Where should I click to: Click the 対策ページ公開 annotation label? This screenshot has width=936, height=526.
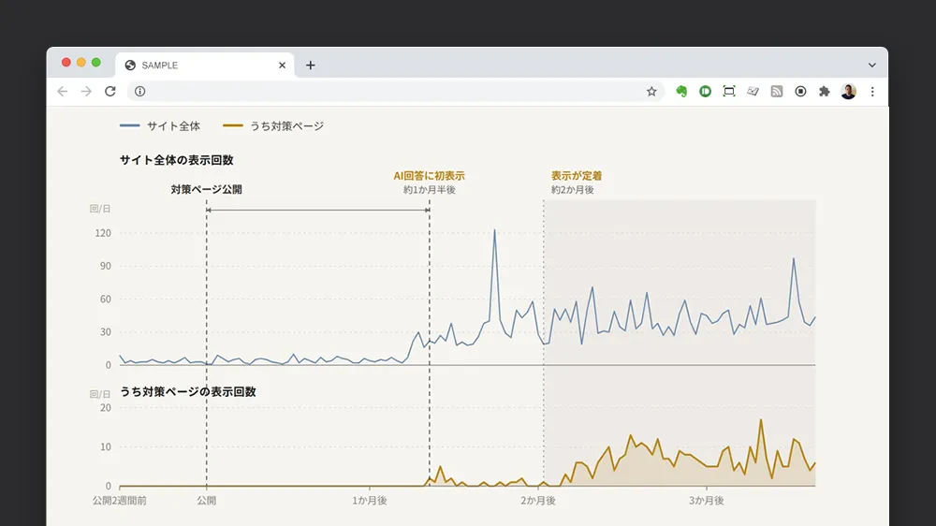[x=207, y=189]
